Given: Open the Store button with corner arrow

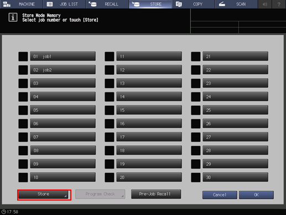Looking at the screenshot, I should pos(43,194).
